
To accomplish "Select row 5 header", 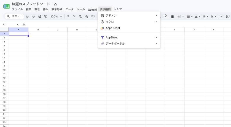I will pos(4,50).
